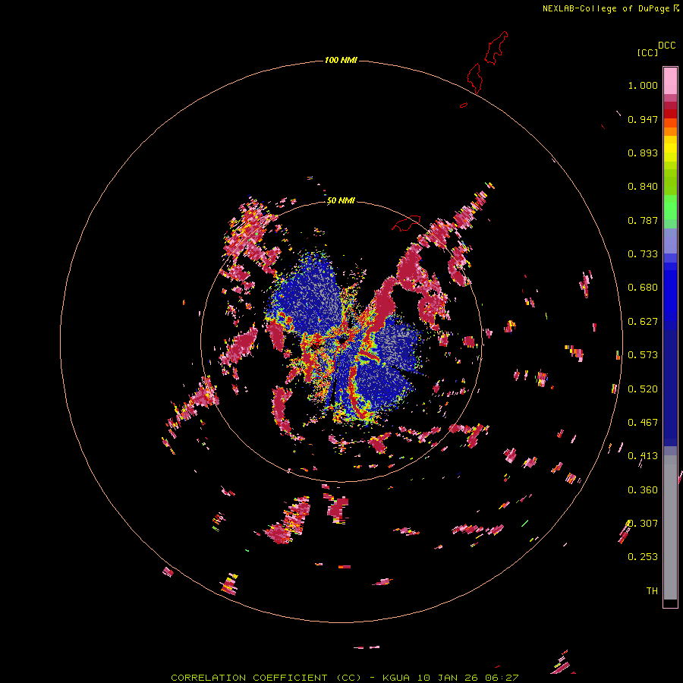This screenshot has width=683, height=683.
Task: Click the 0.893 legend value
Action: pyautogui.click(x=643, y=153)
